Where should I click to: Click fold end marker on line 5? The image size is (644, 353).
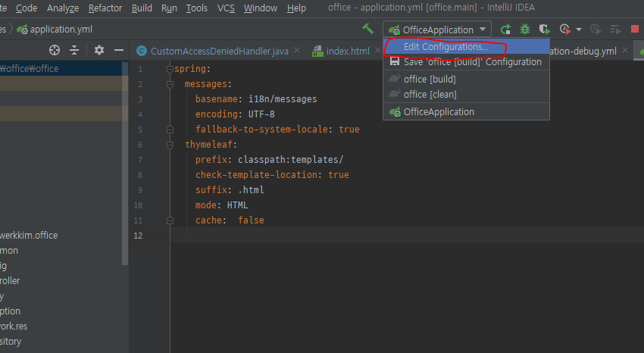(x=170, y=130)
